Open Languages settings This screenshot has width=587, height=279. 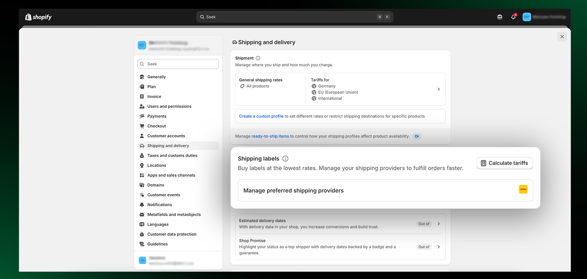(x=178, y=224)
